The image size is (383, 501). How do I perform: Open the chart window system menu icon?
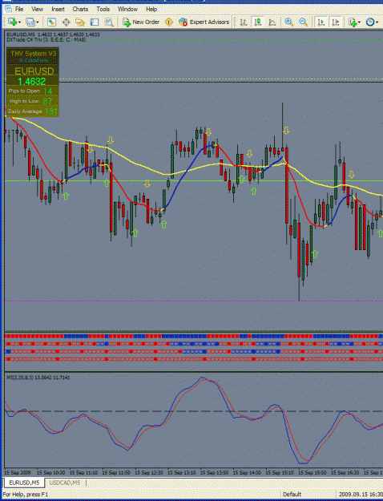[x=8, y=9]
